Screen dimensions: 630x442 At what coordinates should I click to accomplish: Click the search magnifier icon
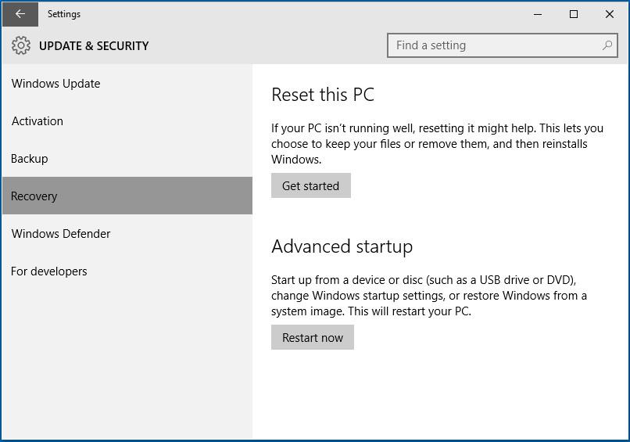607,45
